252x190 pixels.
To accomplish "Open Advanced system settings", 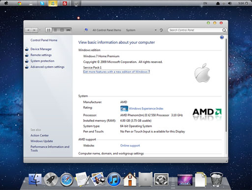I will pos(47,67).
